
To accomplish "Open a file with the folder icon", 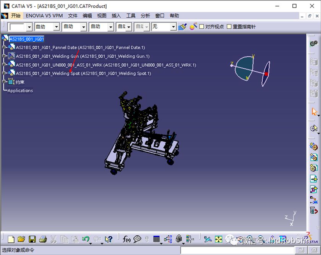I will (x=21, y=239).
